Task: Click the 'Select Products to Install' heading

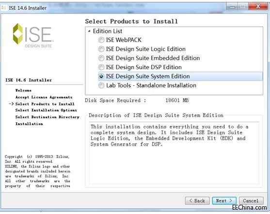Action: (x=131, y=21)
